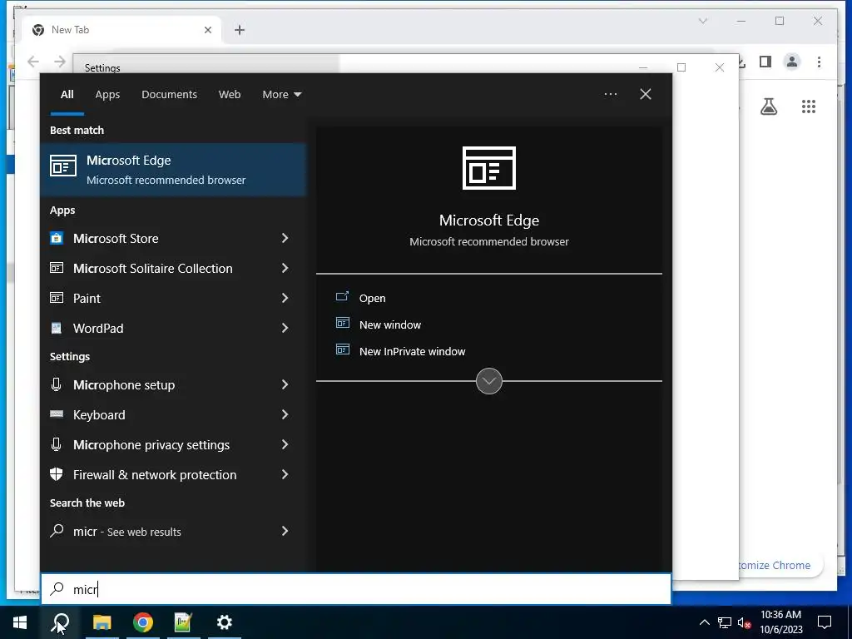Click the taskbar Search icon

(61, 622)
